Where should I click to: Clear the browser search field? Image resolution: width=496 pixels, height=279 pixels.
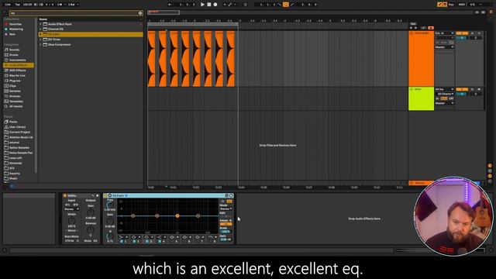pos(140,13)
